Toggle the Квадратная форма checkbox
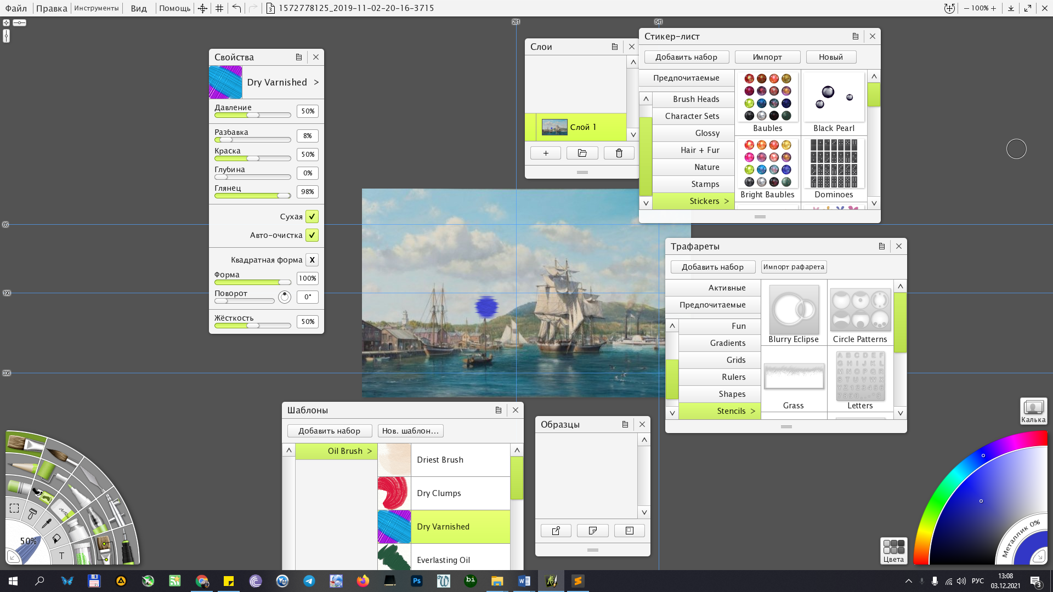 (312, 260)
